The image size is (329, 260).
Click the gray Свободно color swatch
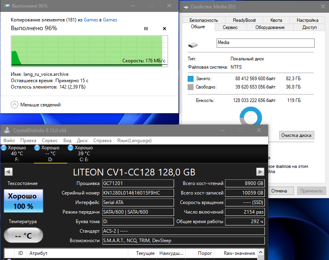click(190, 87)
